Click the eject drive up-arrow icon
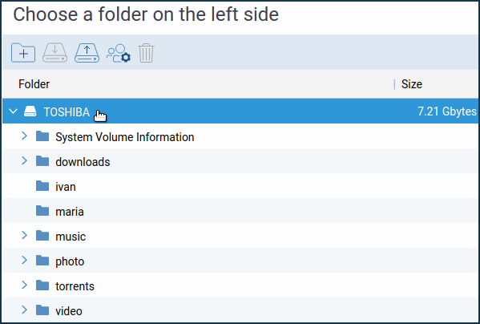 click(x=87, y=53)
